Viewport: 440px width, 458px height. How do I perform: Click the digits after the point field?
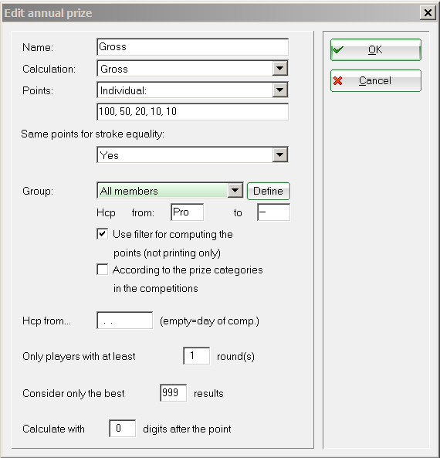click(x=122, y=429)
